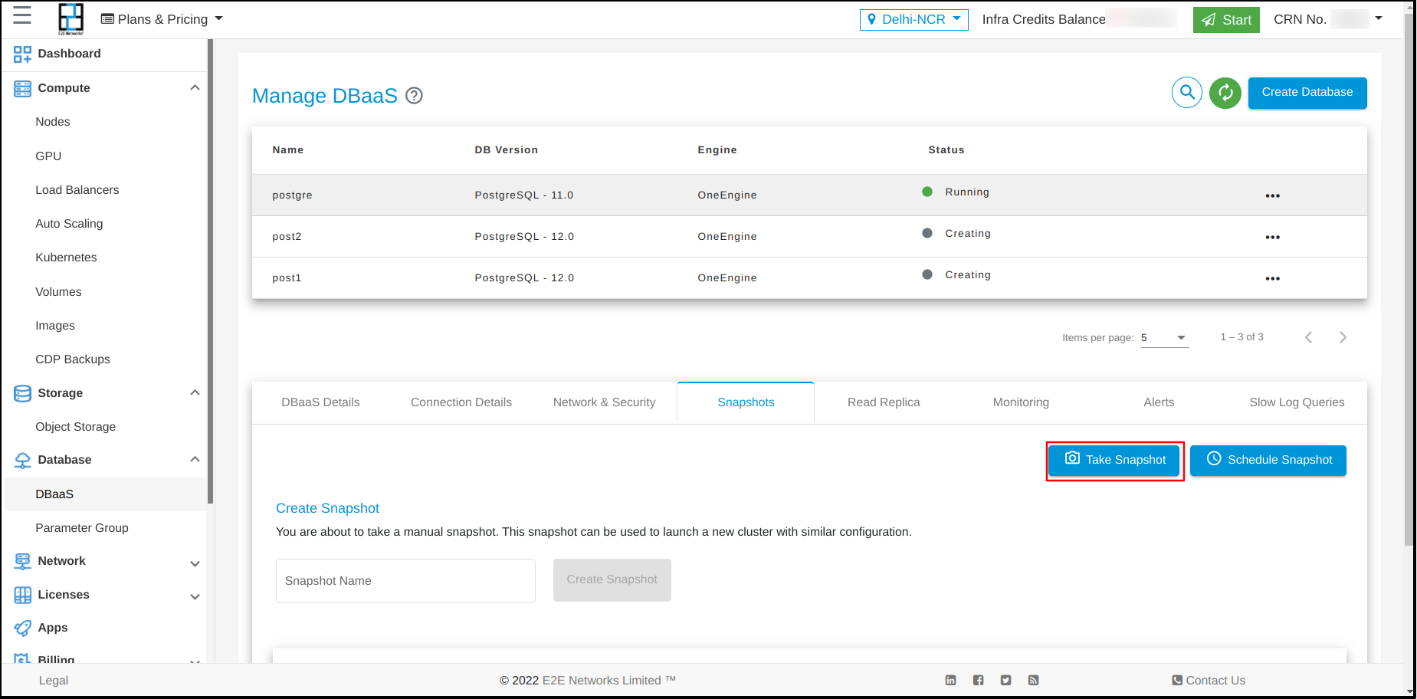The height and width of the screenshot is (699, 1417).
Task: Open Load Balancers in the sidebar
Action: click(x=77, y=190)
